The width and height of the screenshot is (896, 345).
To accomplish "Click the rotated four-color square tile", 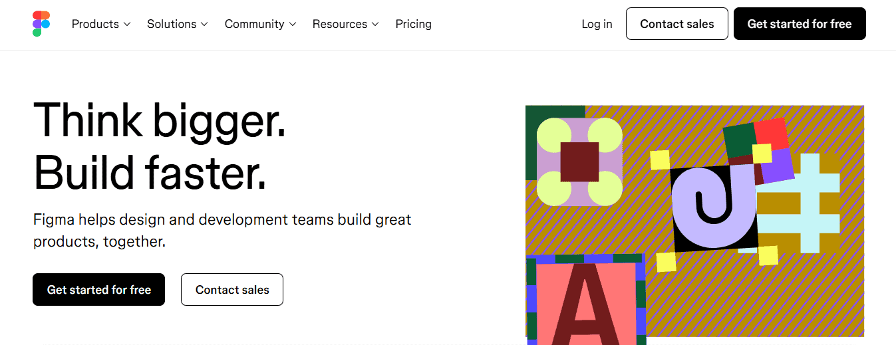I will 758,152.
